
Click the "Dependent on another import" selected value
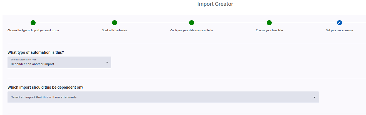33,64
